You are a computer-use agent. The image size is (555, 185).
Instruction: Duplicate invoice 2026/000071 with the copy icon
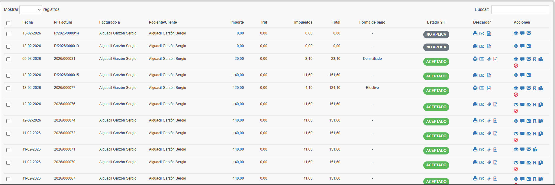[x=535, y=149]
